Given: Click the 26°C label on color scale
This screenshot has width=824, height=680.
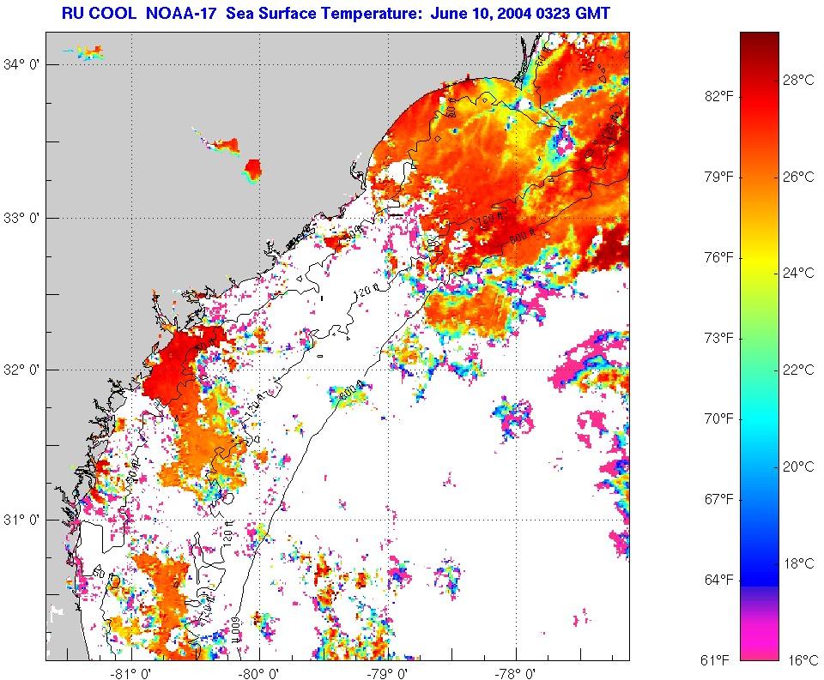Looking at the screenshot, I should coord(799,177).
